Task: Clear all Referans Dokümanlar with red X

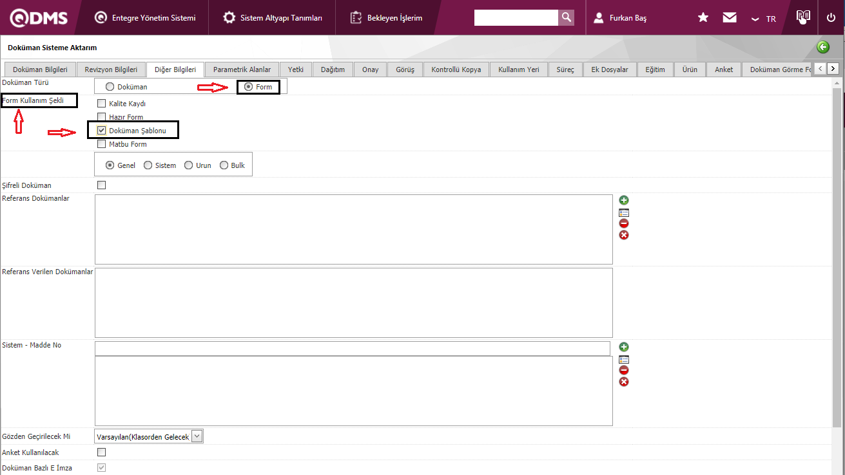Action: click(624, 235)
